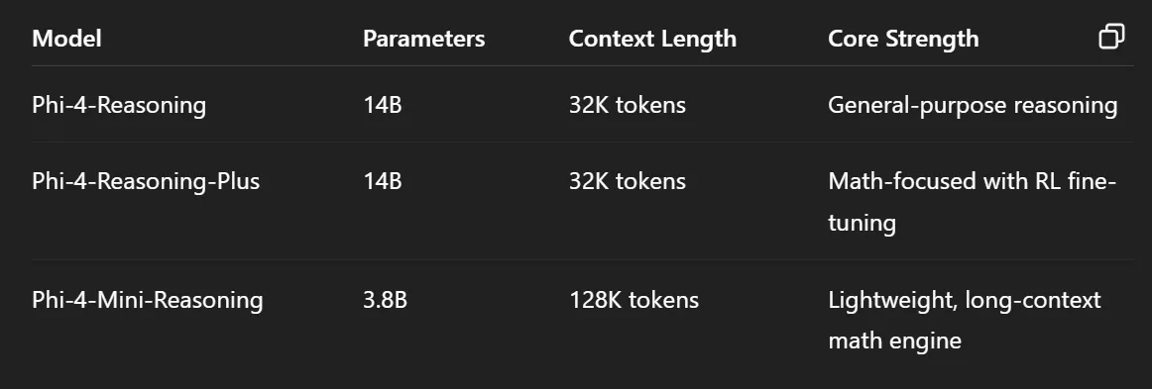Screen dimensions: 1152x389
Task: Select the Phi-4-Reasoning-Plus model name
Action: [146, 181]
